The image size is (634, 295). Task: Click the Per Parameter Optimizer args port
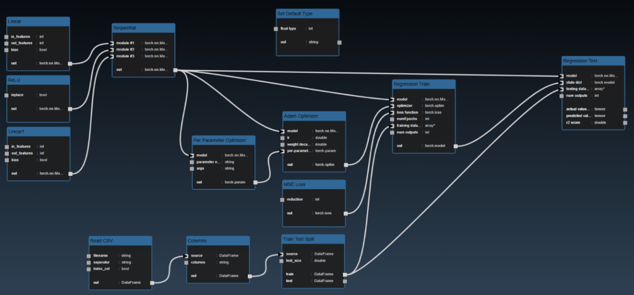[192, 169]
